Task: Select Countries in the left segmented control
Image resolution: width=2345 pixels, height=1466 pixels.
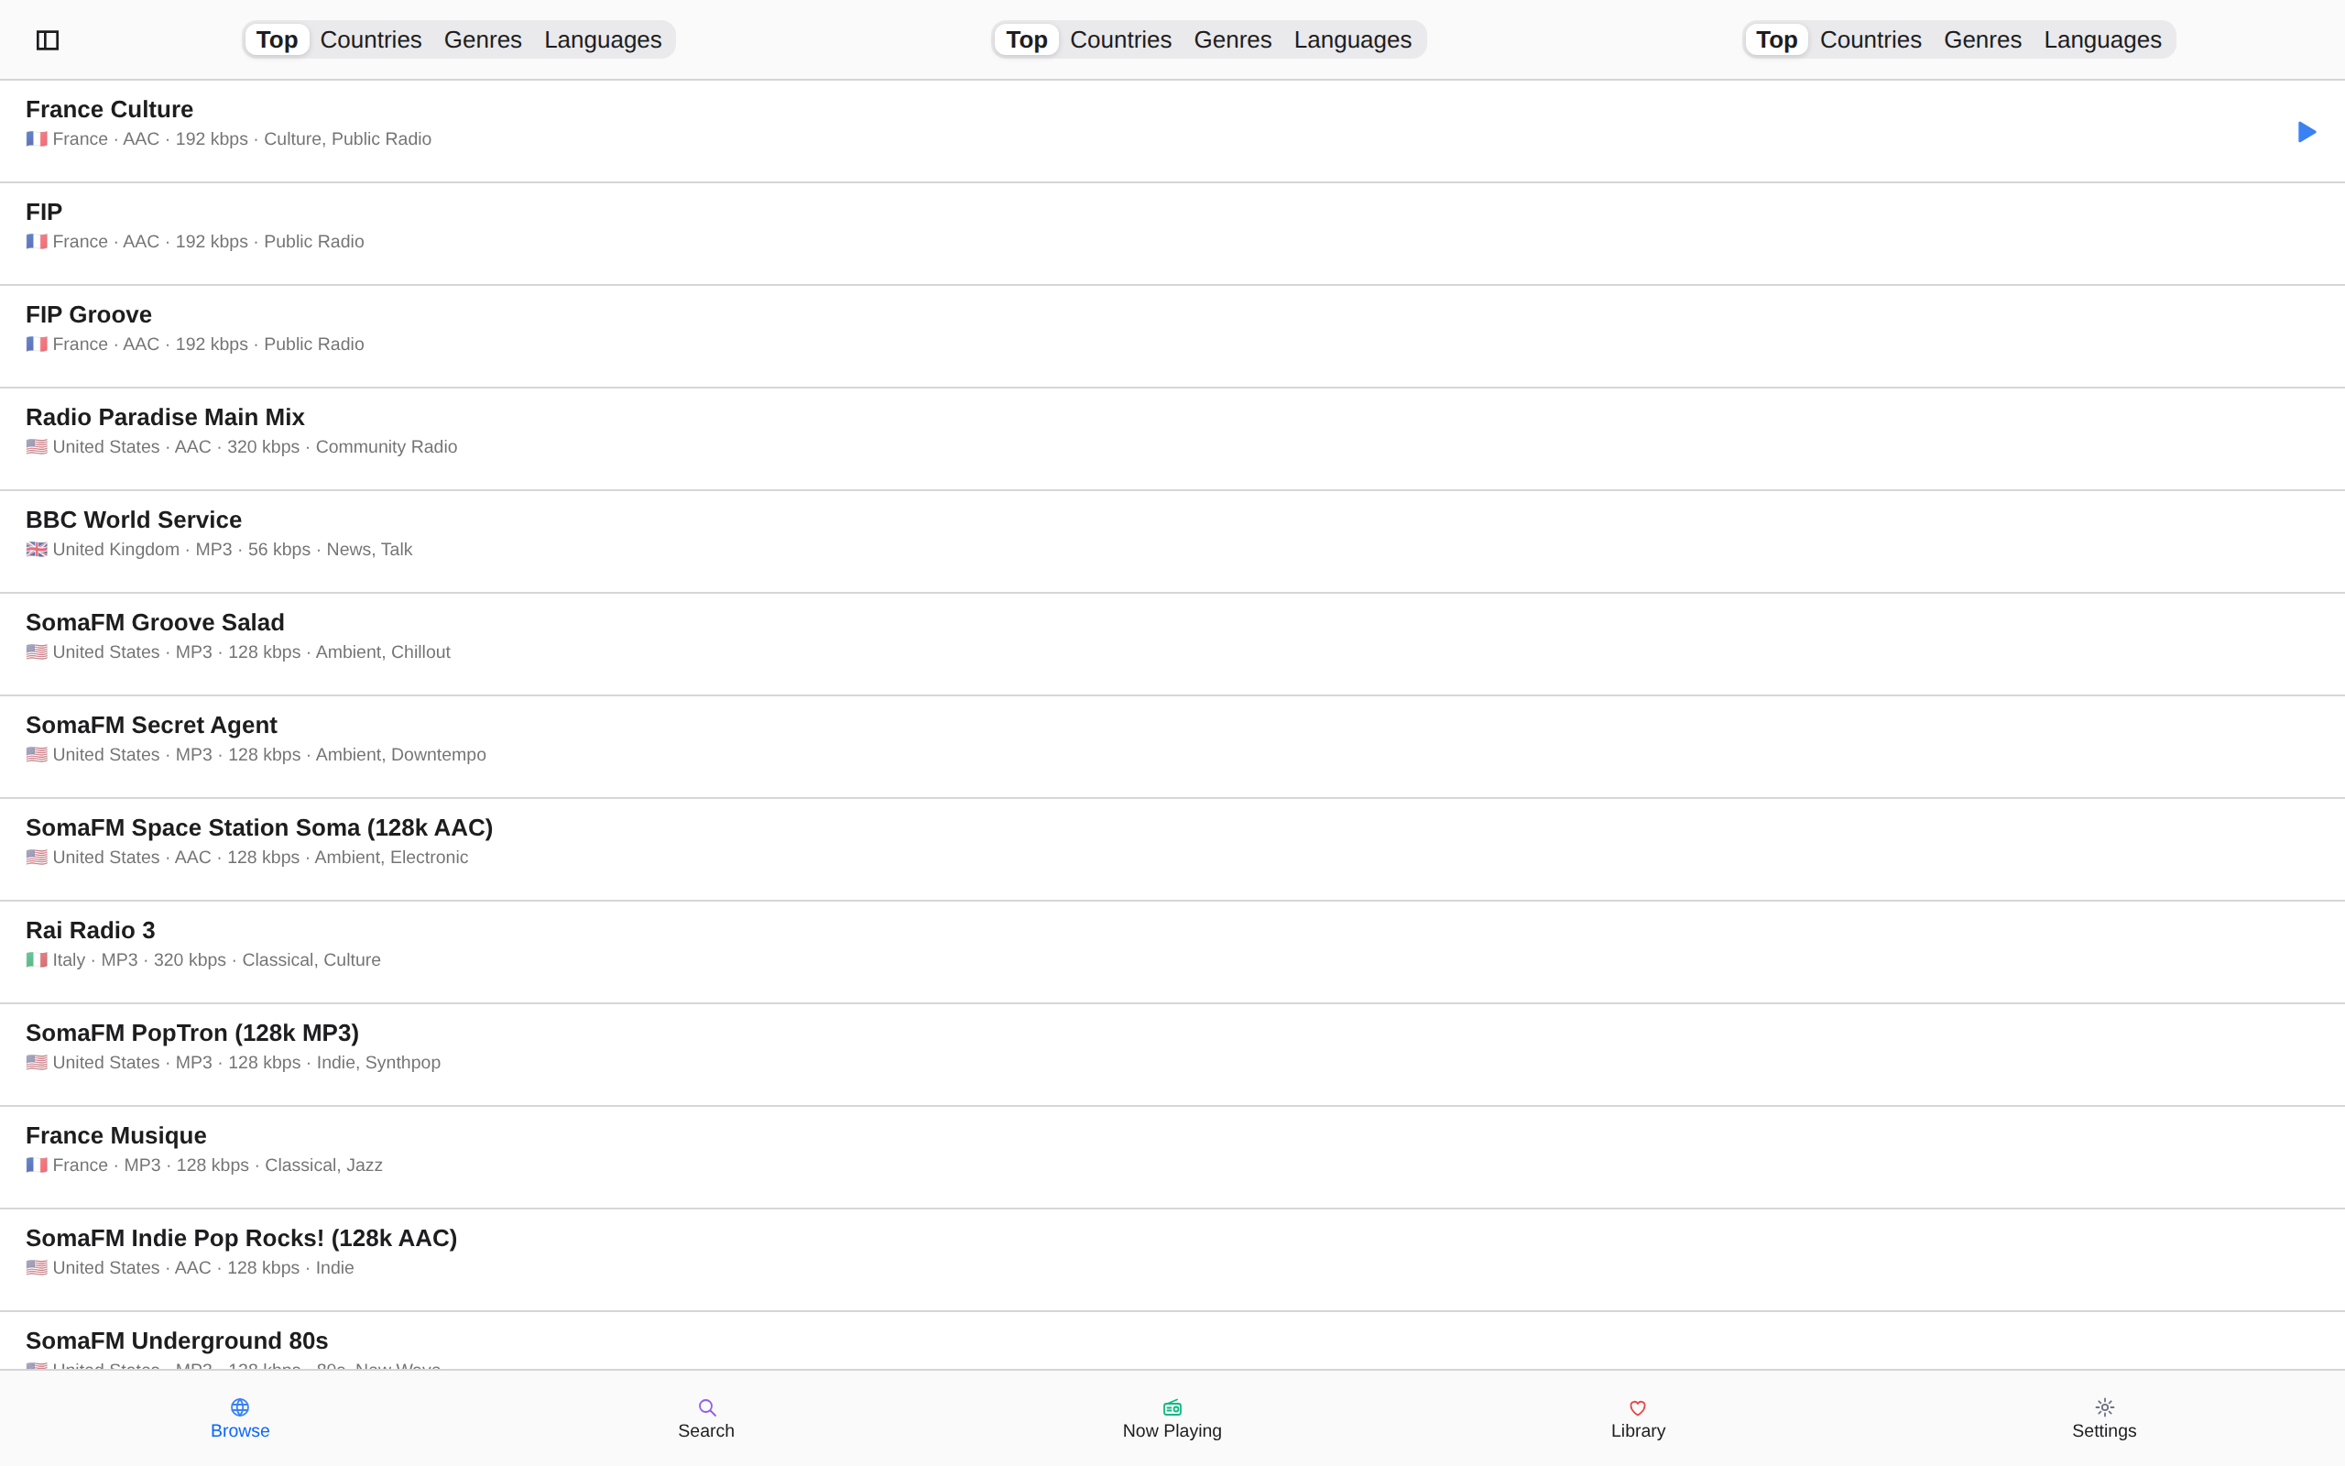Action: click(371, 39)
